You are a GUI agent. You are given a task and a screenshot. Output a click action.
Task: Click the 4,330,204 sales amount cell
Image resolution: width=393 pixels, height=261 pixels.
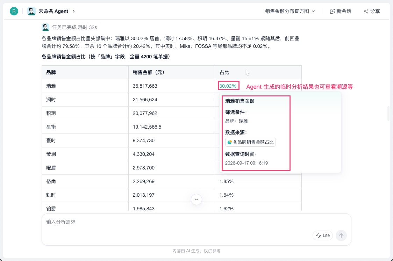[x=172, y=154]
